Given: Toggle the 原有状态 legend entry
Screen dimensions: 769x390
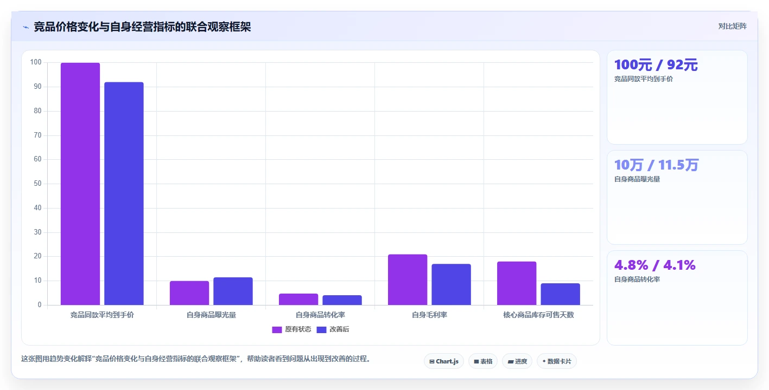Looking at the screenshot, I should (291, 329).
